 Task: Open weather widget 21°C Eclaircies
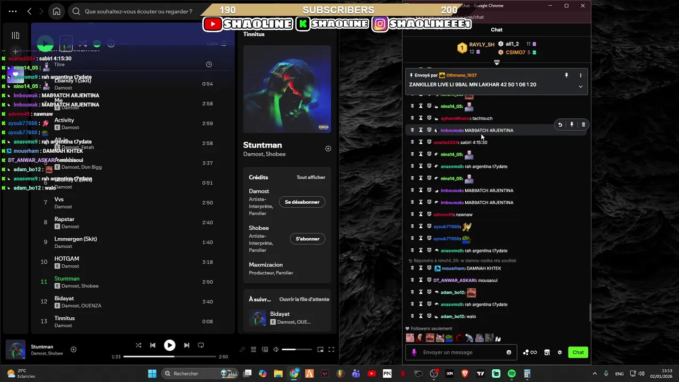(x=21, y=374)
